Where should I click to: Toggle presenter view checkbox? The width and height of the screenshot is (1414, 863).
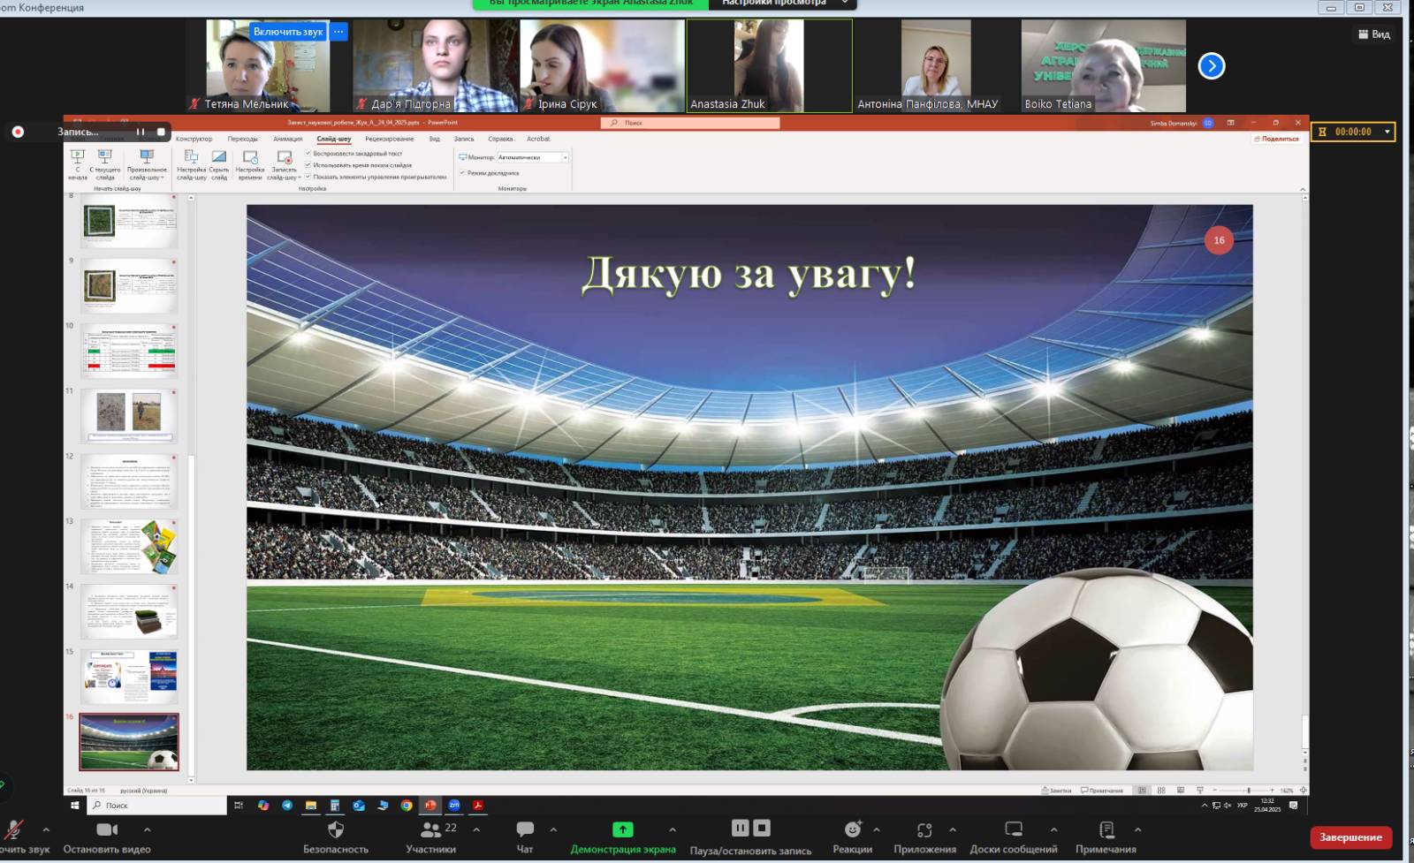pyautogui.click(x=462, y=173)
